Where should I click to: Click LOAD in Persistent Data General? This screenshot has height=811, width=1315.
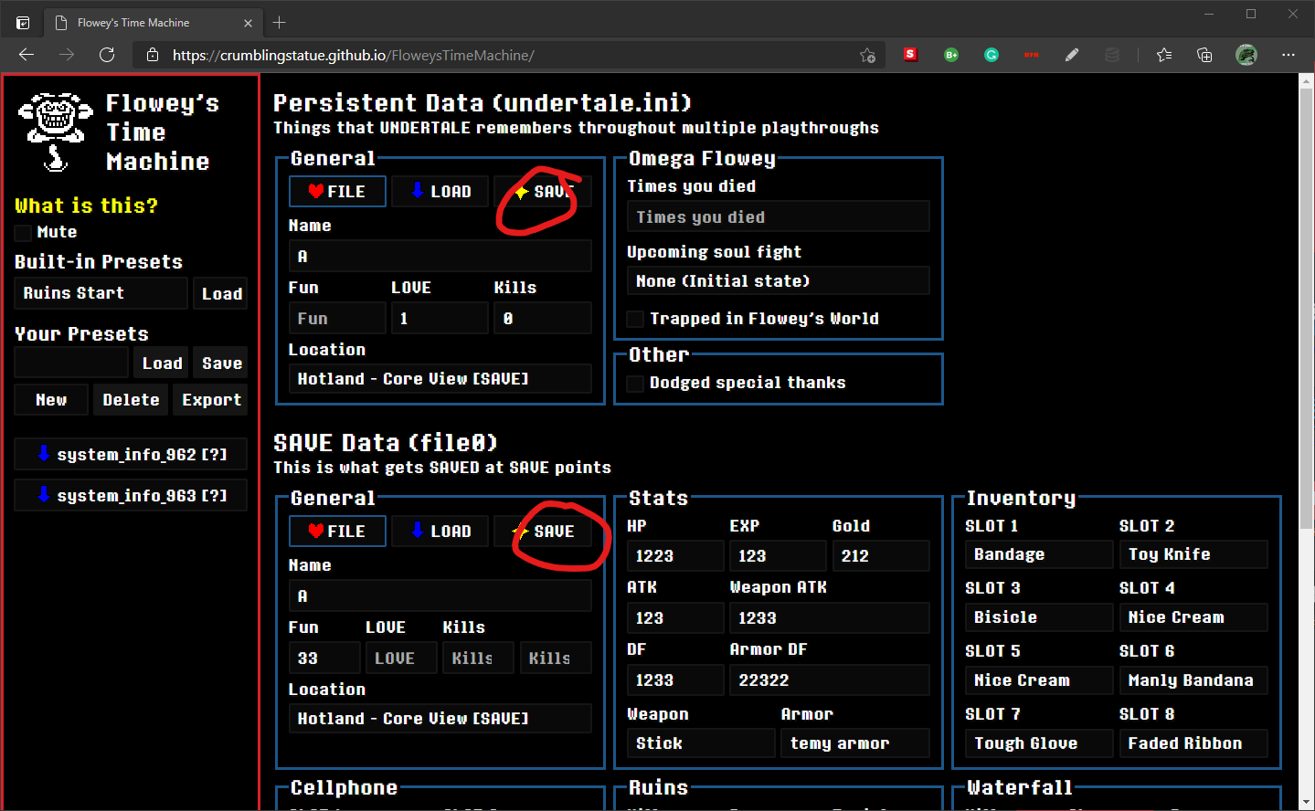click(440, 192)
